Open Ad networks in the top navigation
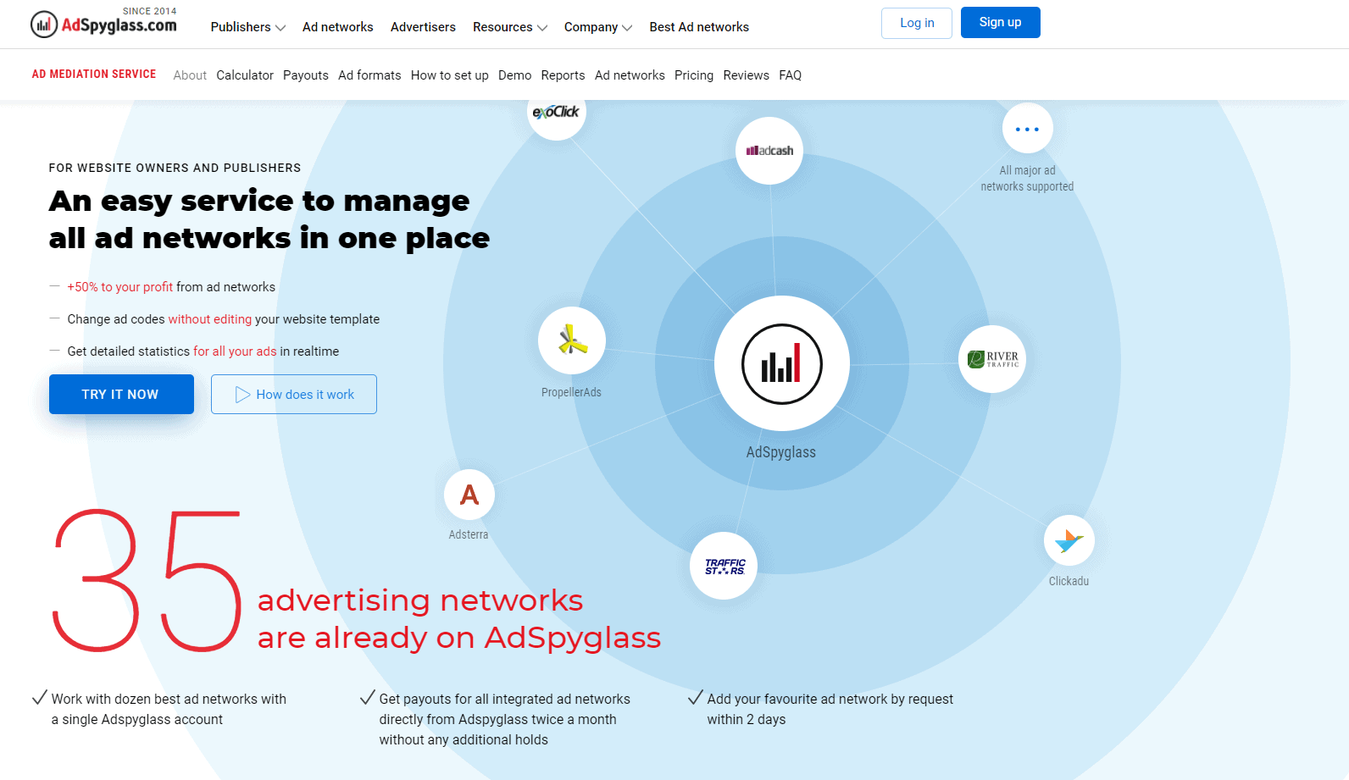The height and width of the screenshot is (780, 1349). coord(338,27)
